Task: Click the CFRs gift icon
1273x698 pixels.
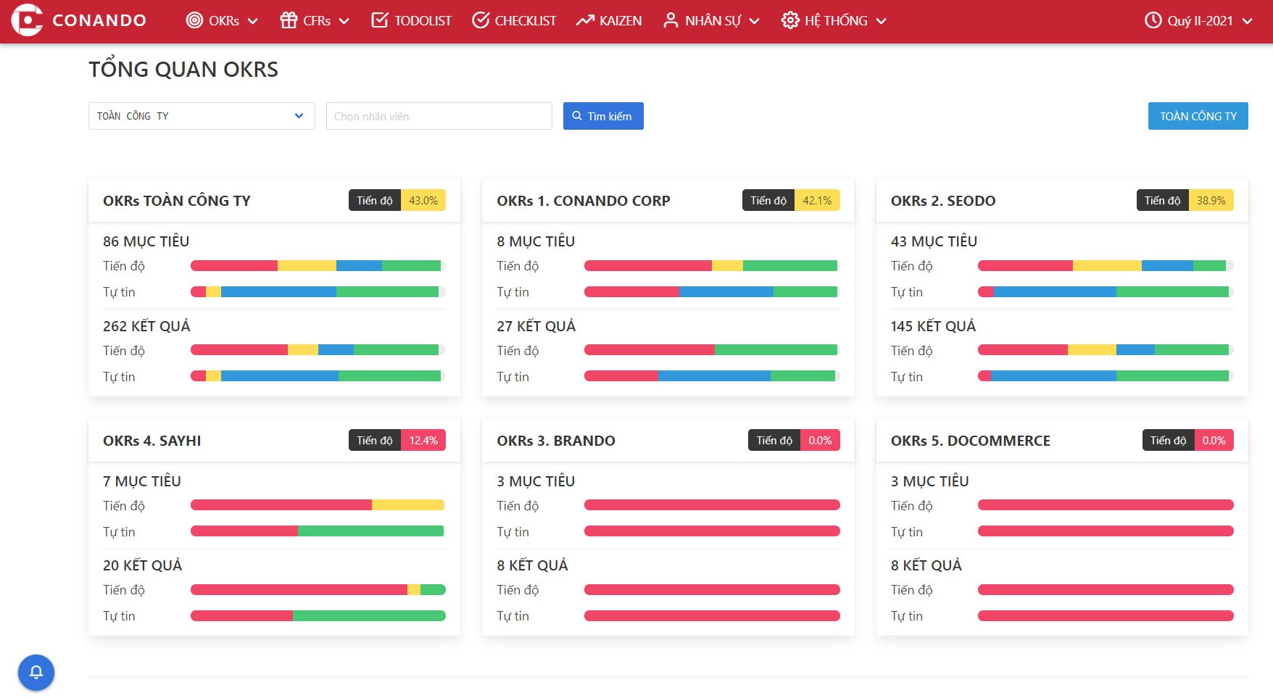Action: (x=289, y=20)
